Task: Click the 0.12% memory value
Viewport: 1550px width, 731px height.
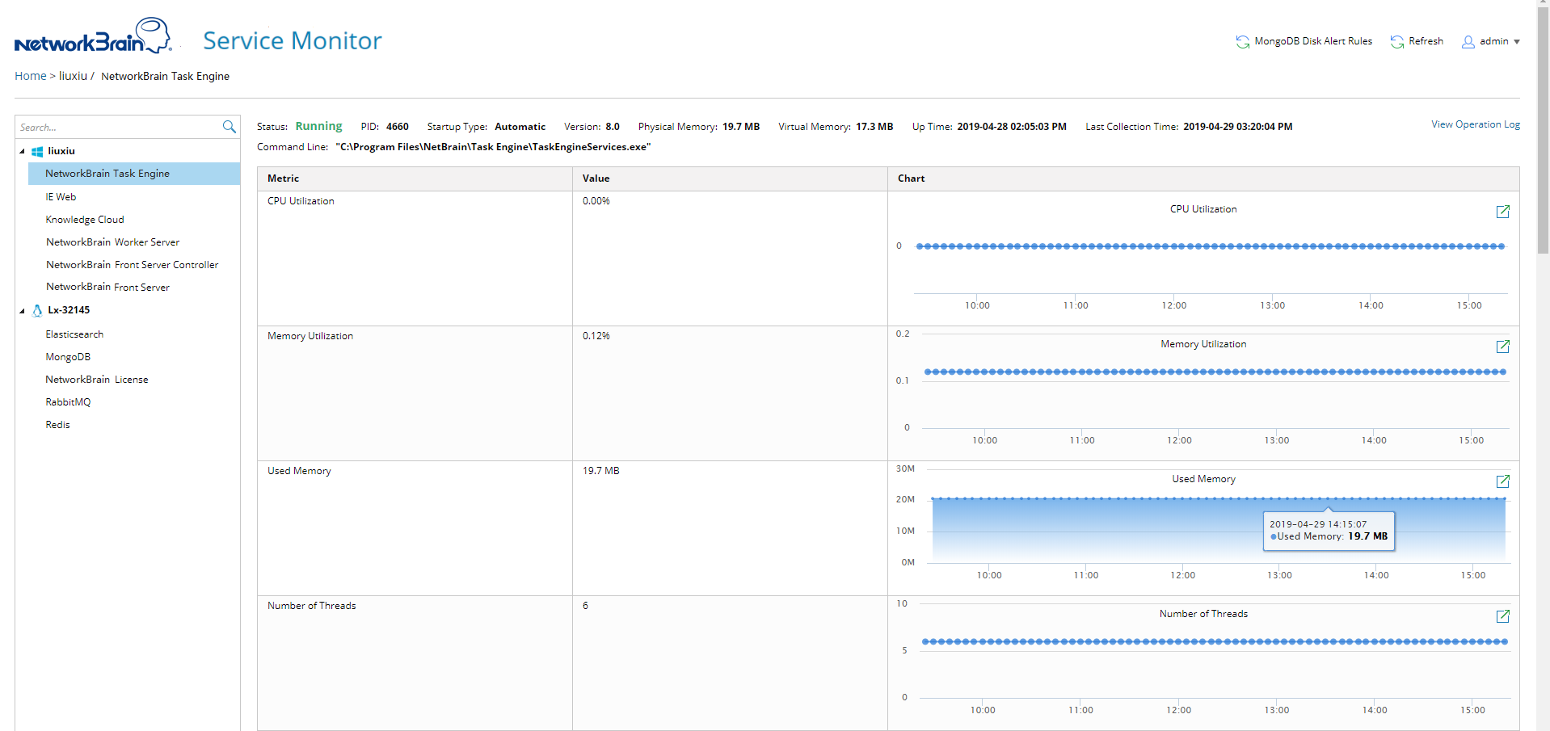Action: tap(596, 336)
